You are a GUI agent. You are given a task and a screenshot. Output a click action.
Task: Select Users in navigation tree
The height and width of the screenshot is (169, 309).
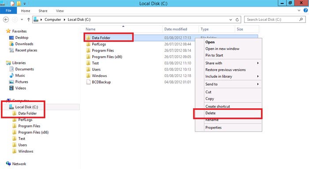(23, 145)
